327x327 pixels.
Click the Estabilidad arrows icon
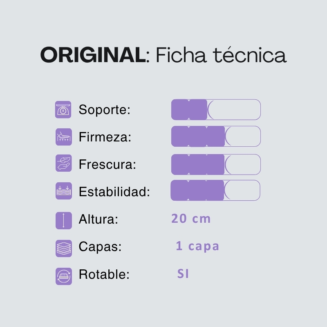tap(63, 191)
